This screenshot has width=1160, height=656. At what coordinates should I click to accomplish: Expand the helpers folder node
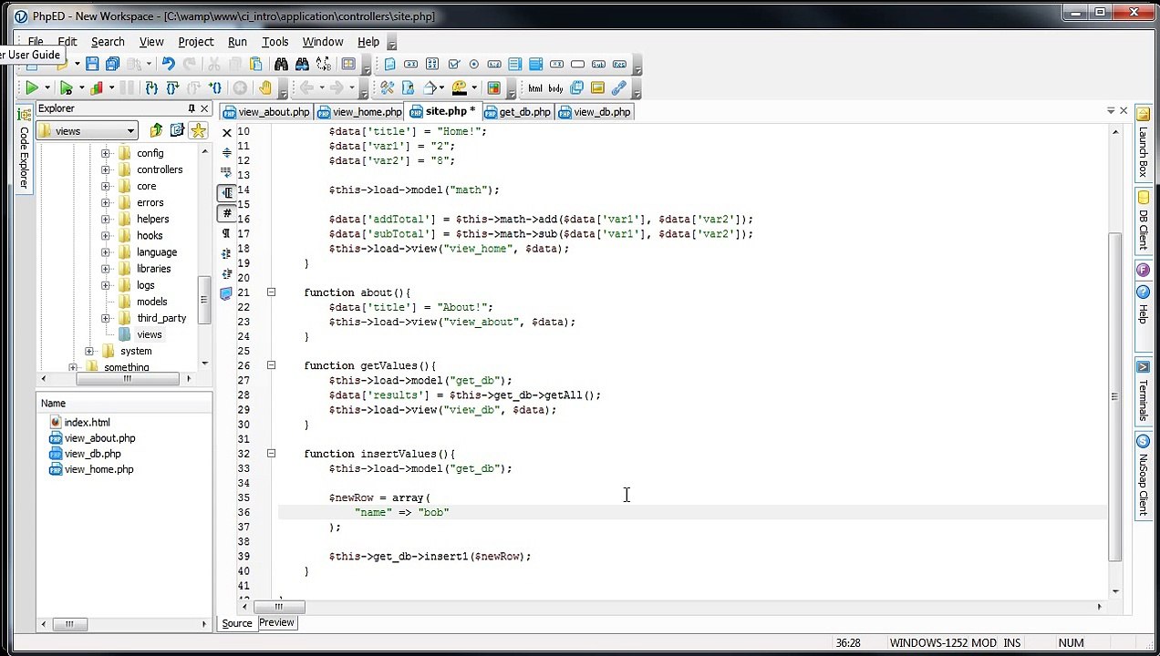(x=105, y=219)
